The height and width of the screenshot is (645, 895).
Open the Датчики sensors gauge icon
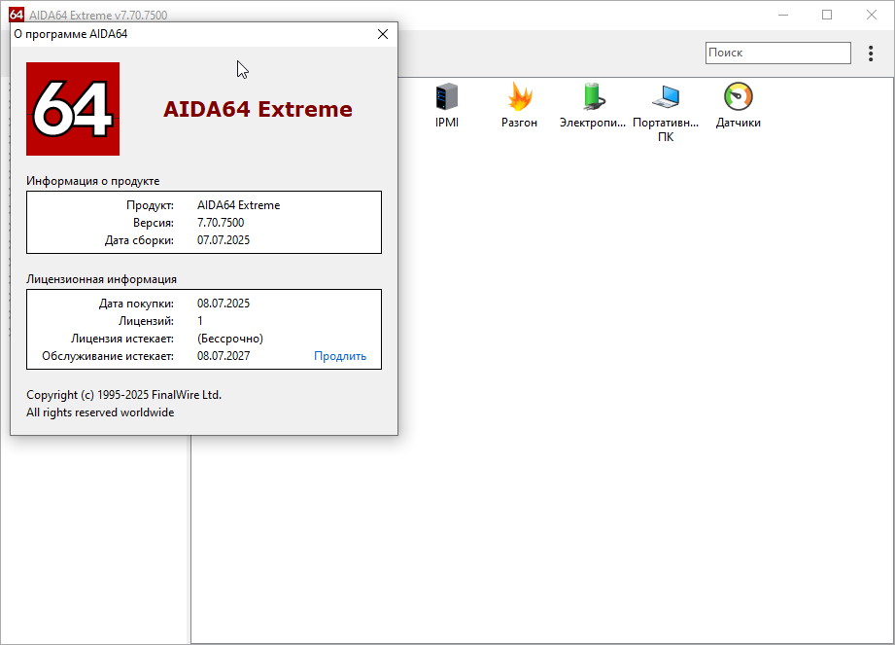coord(738,96)
